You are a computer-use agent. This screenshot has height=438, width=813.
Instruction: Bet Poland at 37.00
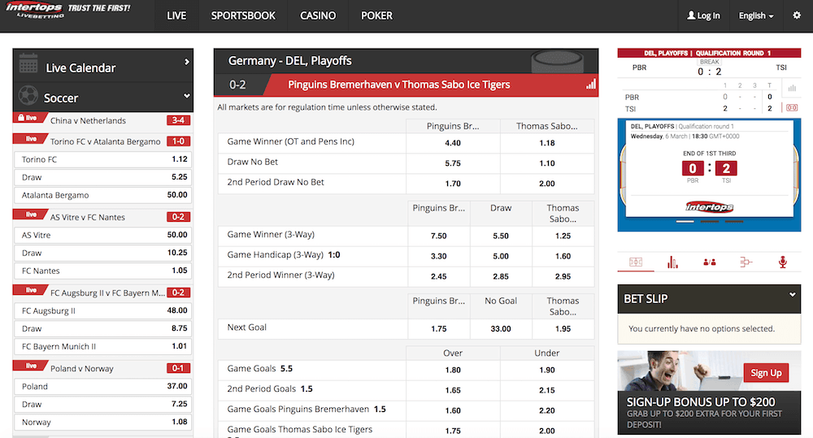point(102,386)
